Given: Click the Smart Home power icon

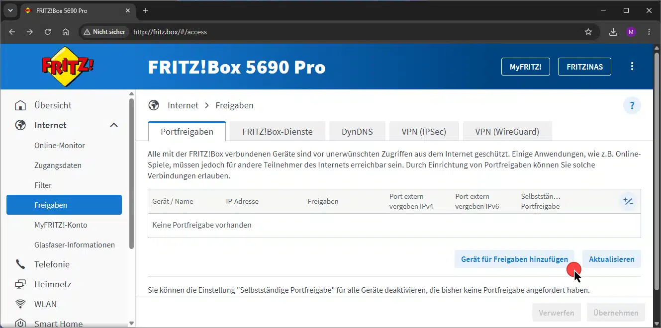Looking at the screenshot, I should [x=20, y=324].
